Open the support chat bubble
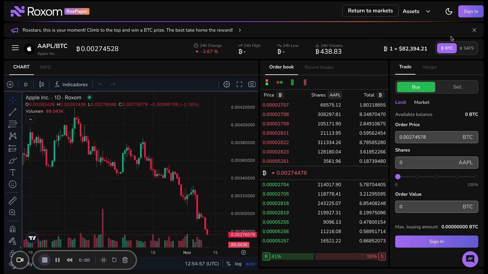This screenshot has height=274, width=488. tap(470, 259)
